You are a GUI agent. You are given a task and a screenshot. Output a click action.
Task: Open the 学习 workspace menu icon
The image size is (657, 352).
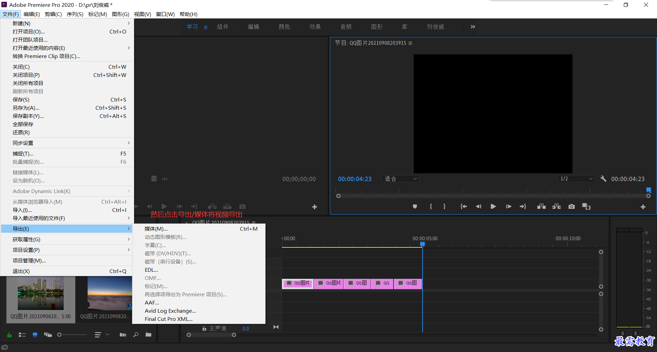pyautogui.click(x=206, y=27)
